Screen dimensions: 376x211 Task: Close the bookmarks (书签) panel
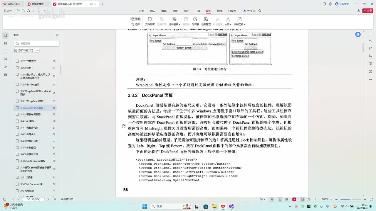pos(57,35)
